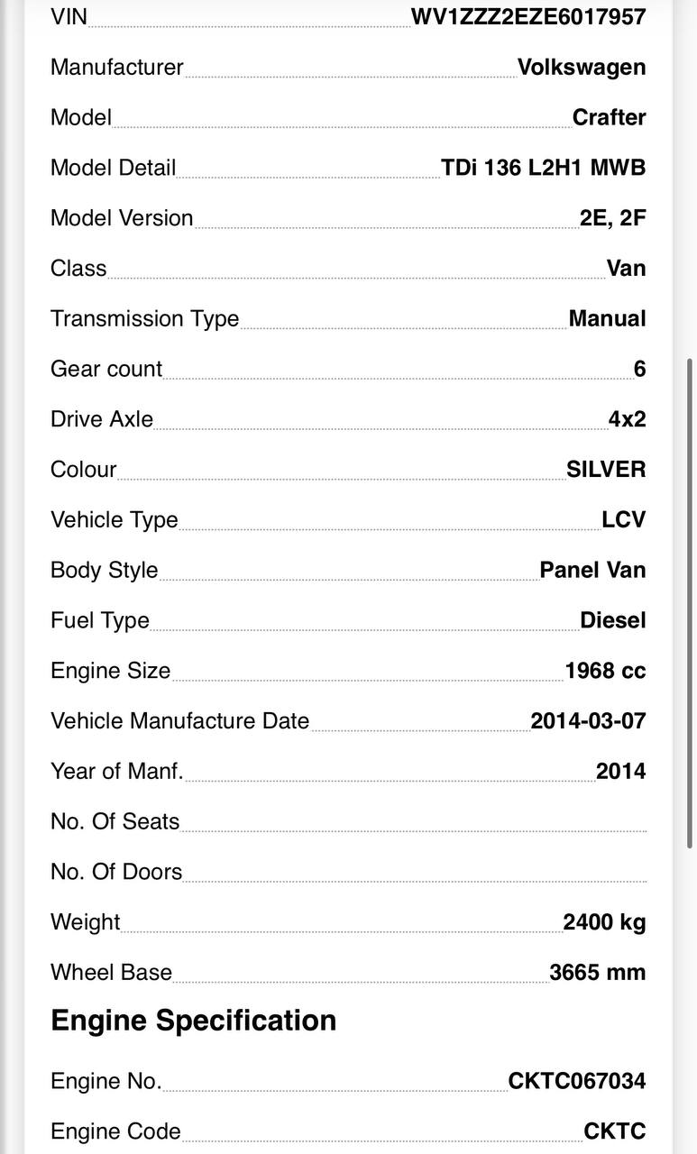Select the manufacture date 2014-03-07
The height and width of the screenshot is (1154, 697).
pyautogui.click(x=588, y=721)
